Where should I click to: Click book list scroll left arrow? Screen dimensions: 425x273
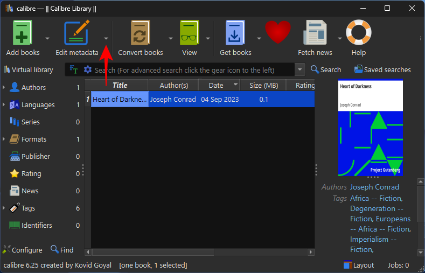(88, 252)
